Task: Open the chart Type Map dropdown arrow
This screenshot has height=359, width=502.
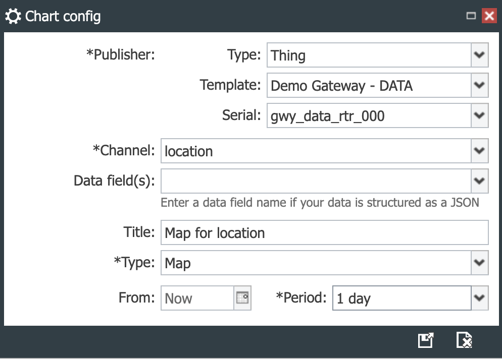Action: coord(479,263)
